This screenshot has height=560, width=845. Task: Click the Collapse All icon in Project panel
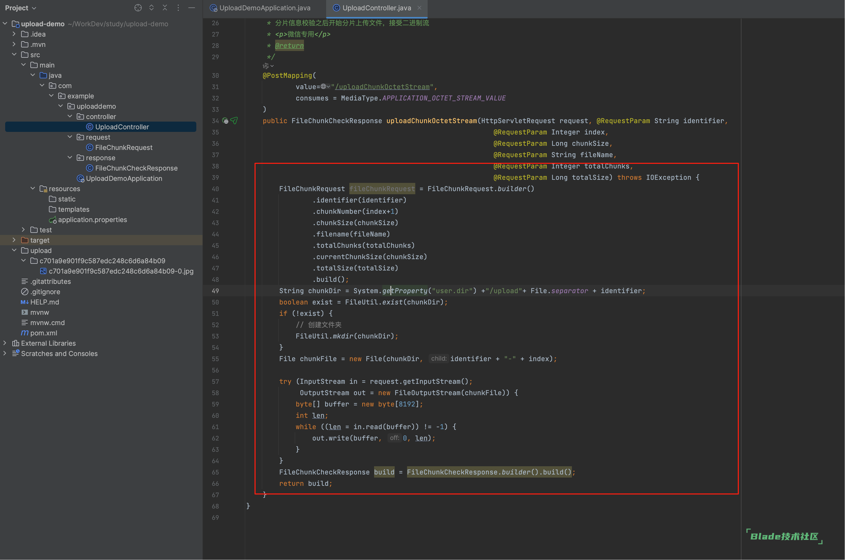(x=165, y=7)
